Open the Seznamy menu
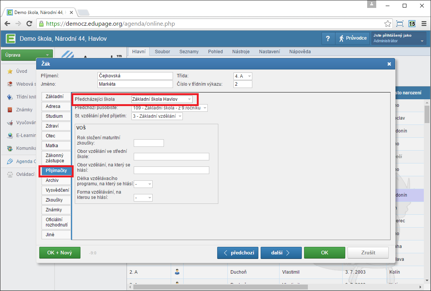The height and width of the screenshot is (291, 431). [189, 52]
